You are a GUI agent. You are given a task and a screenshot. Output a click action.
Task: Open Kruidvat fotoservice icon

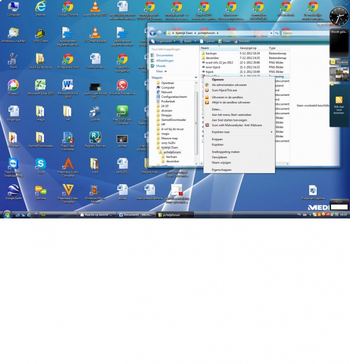click(122, 87)
